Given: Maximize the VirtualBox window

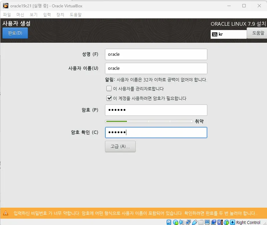Looking at the screenshot, I should [x=244, y=6].
